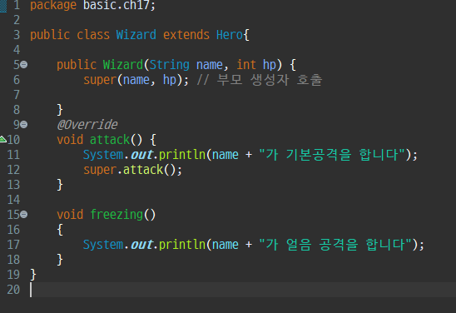
Task: Click 'super(name, hp)' call on line 6
Action: [133, 80]
